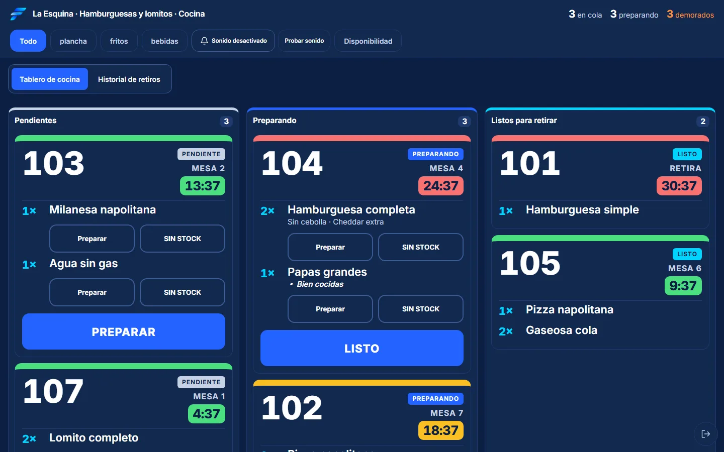Filter orders by plancha station

pyautogui.click(x=73, y=41)
